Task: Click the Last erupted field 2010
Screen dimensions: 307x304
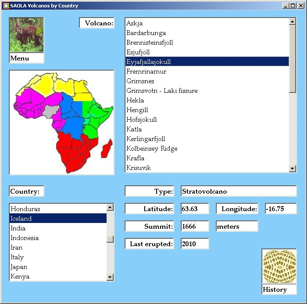Action: 195,244
